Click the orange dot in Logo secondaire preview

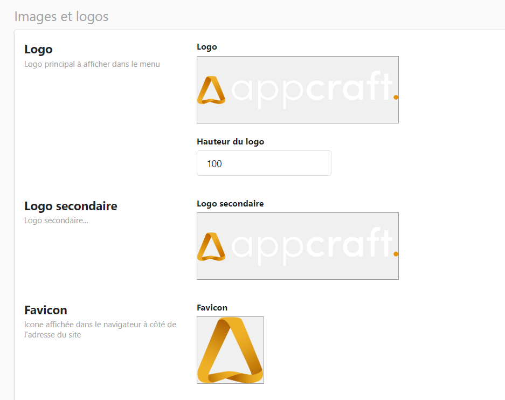click(x=396, y=253)
